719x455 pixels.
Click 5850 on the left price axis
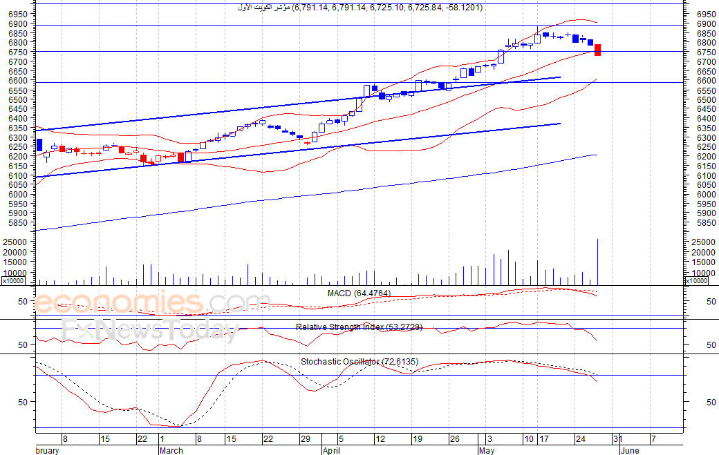pos(18,222)
